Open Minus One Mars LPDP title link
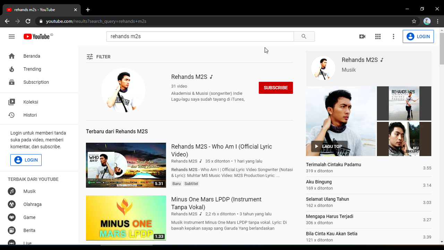The width and height of the screenshot is (444, 250). pyautogui.click(x=216, y=203)
